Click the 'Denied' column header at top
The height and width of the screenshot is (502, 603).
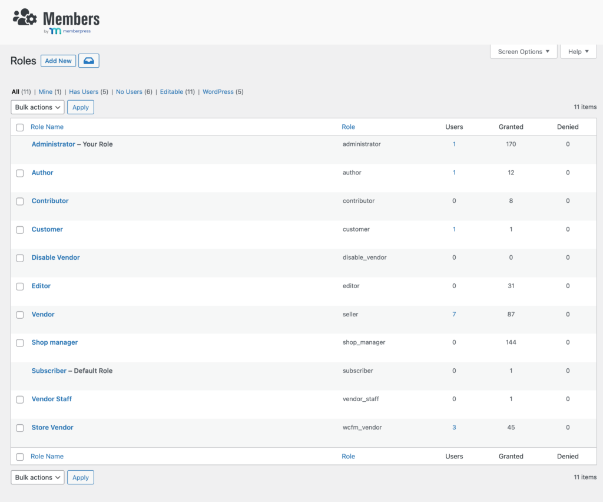pyautogui.click(x=568, y=127)
